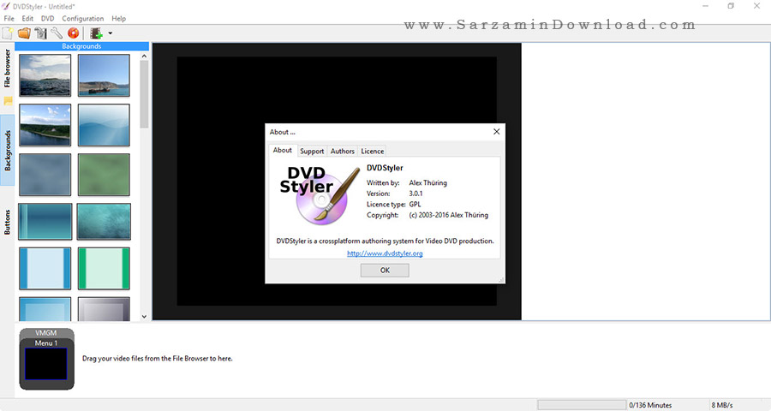Click the Backgrounds panel header
The image size is (771, 411).
[x=81, y=46]
